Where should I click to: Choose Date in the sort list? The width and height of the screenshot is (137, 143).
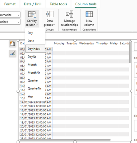[35, 41]
